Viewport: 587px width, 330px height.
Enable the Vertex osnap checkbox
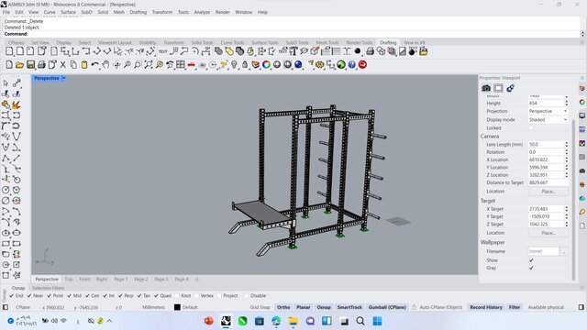tap(196, 295)
